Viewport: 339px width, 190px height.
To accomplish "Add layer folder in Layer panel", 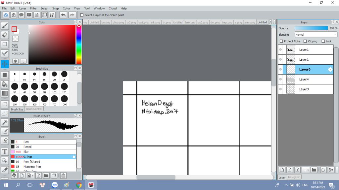I will click(x=314, y=170).
